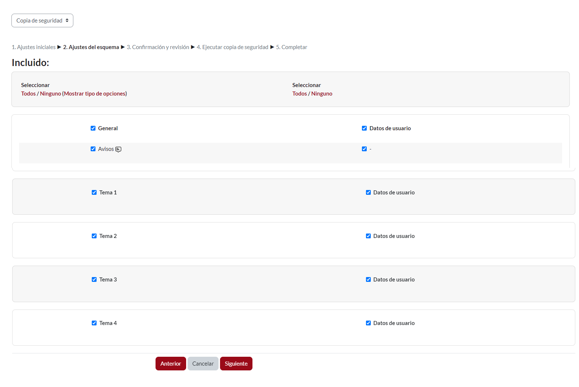Open the Copia de seguridad dropdown
Viewport: 579px width, 387px height.
(42, 21)
